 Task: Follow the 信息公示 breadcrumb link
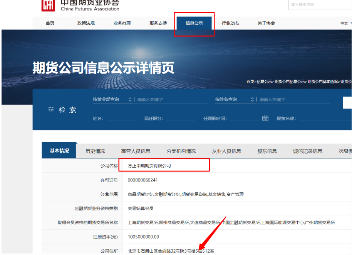click(264, 82)
